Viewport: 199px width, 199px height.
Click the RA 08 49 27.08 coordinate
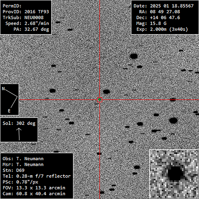click(165, 12)
